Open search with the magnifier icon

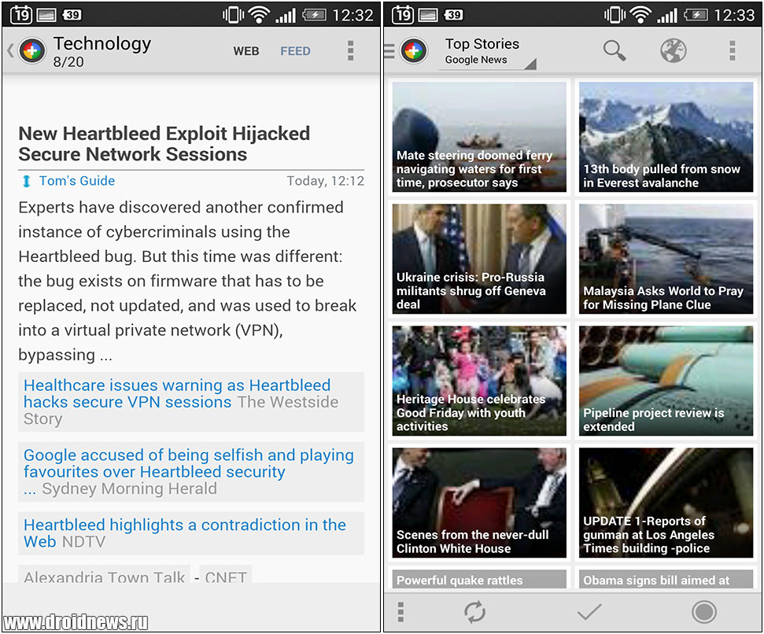[x=614, y=50]
